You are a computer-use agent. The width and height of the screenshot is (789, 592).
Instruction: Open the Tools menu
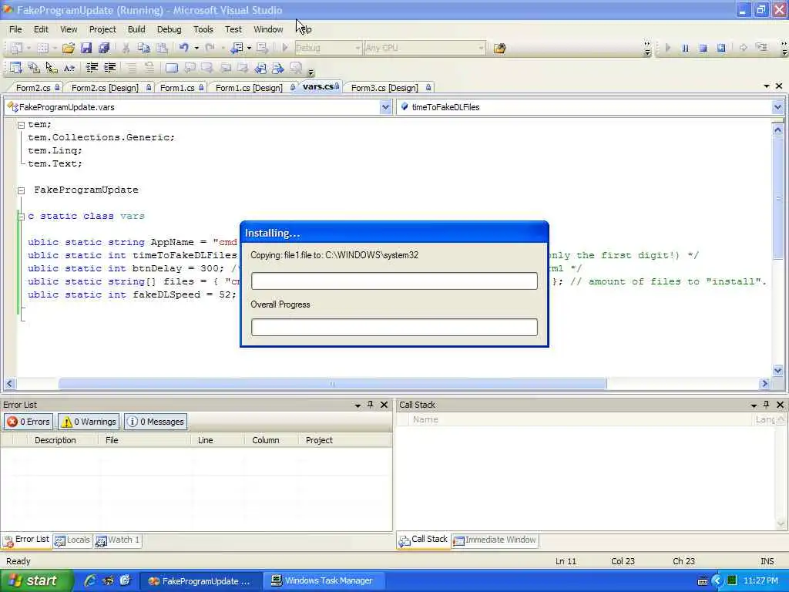(203, 29)
